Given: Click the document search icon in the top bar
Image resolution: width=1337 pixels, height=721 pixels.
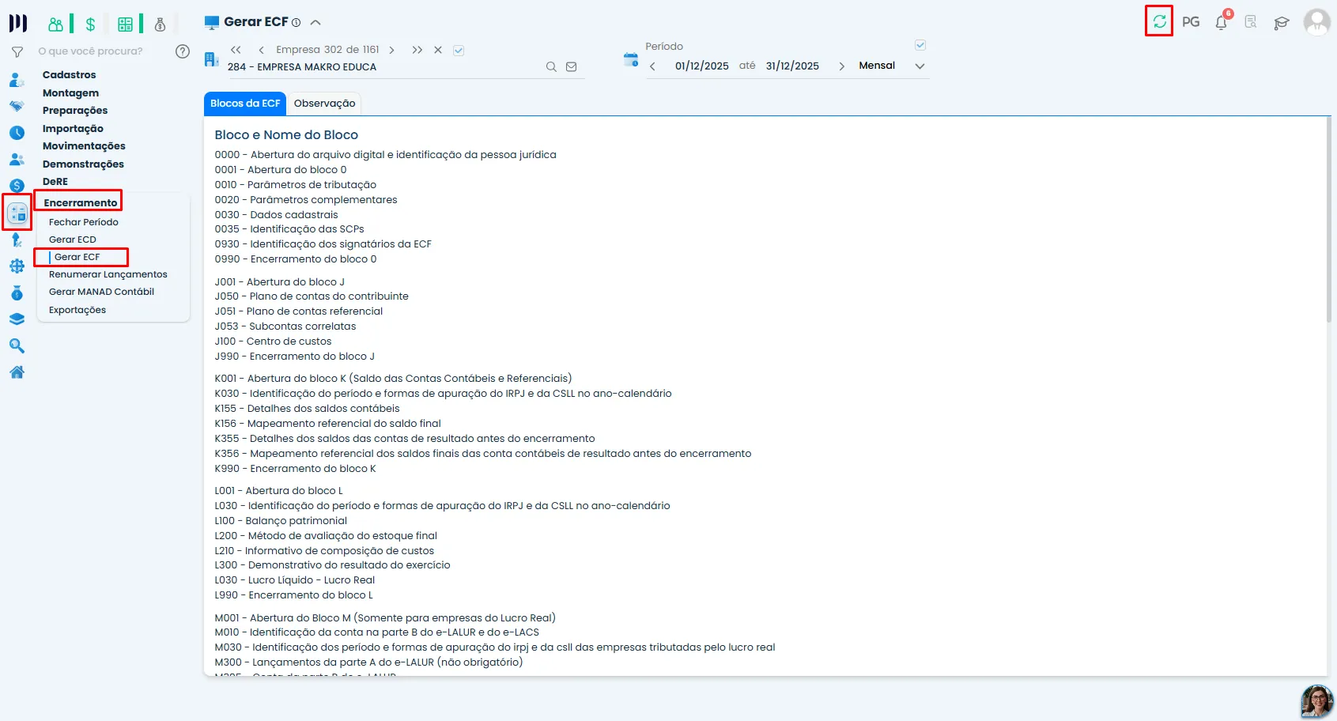Looking at the screenshot, I should (1251, 22).
